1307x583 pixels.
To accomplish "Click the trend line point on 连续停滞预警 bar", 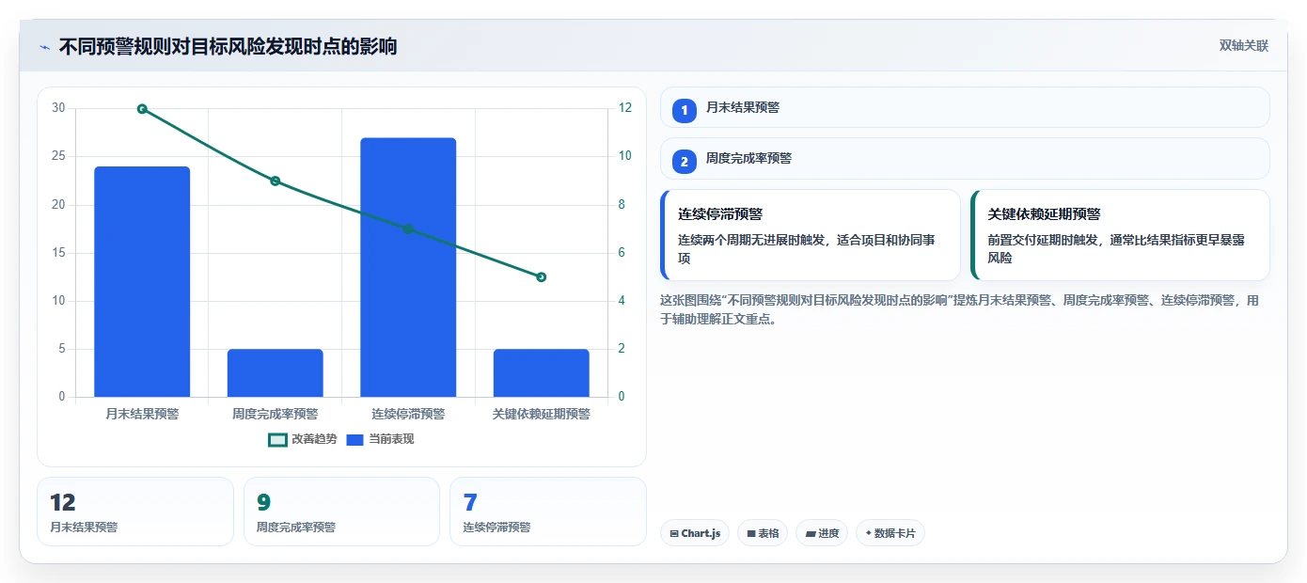I will pyautogui.click(x=408, y=229).
